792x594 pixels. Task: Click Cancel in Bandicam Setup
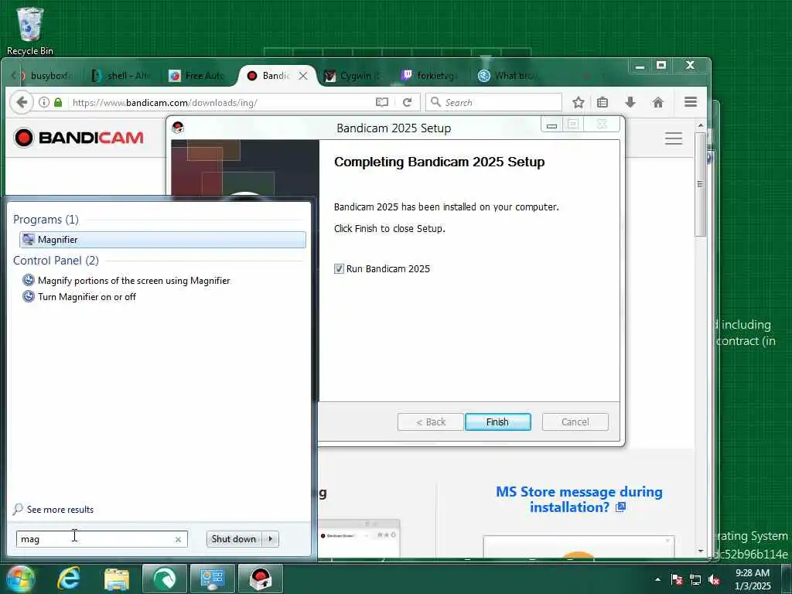click(575, 422)
